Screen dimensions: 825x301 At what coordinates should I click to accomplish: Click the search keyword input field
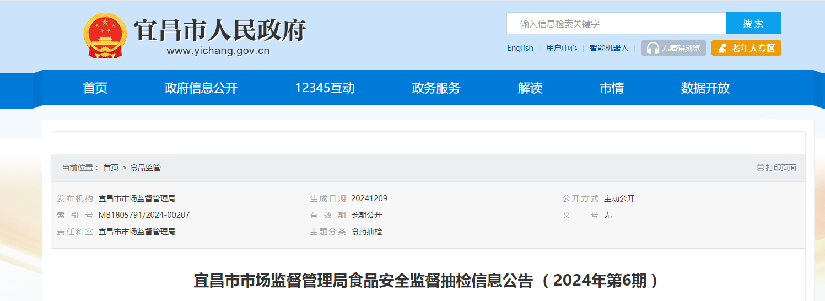(616, 24)
